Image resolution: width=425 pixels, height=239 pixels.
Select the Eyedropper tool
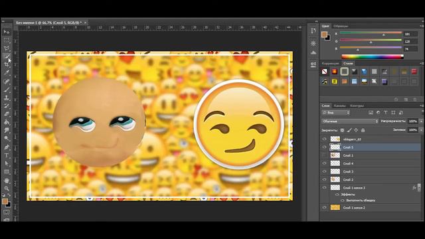click(7, 73)
